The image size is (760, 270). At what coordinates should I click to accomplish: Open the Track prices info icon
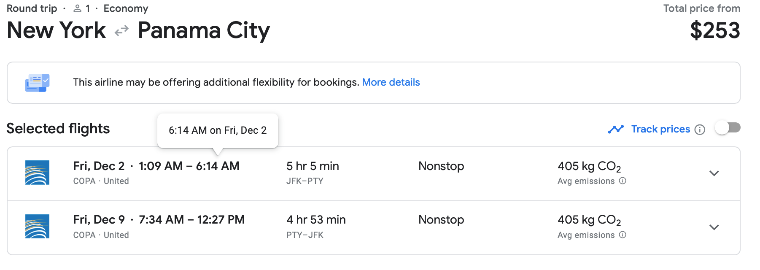[700, 130]
